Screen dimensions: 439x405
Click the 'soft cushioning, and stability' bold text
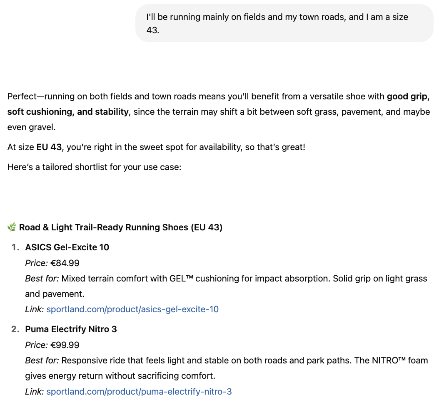68,112
